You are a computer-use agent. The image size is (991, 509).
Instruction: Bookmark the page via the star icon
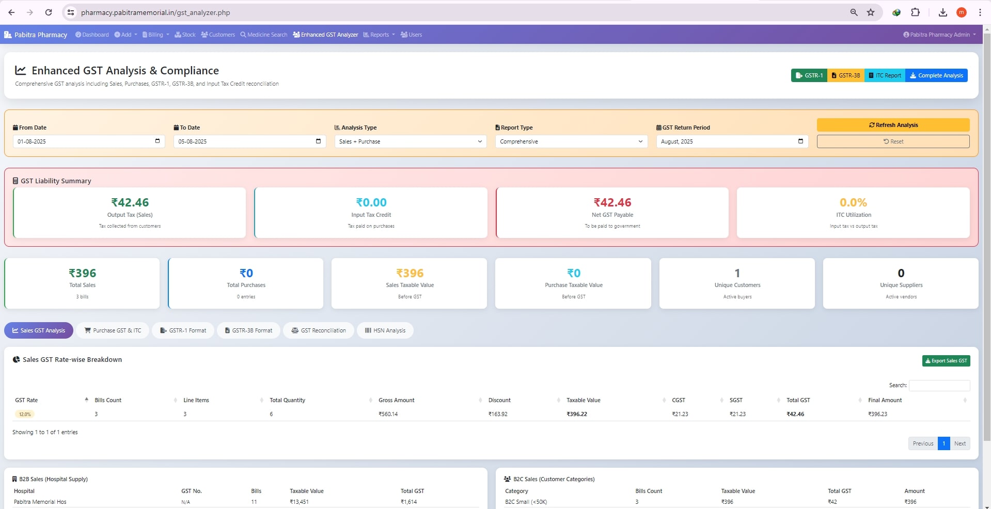click(870, 12)
